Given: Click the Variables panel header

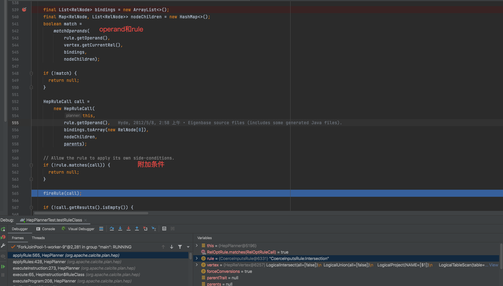Looking at the screenshot, I should pyautogui.click(x=204, y=238).
